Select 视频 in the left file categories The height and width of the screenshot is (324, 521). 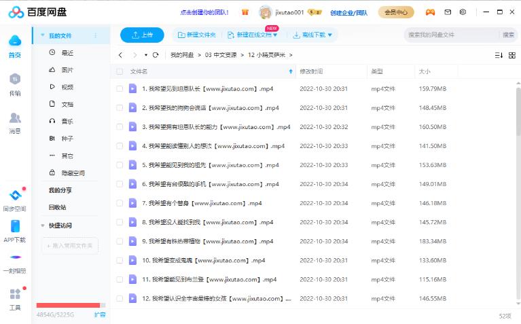(x=67, y=87)
